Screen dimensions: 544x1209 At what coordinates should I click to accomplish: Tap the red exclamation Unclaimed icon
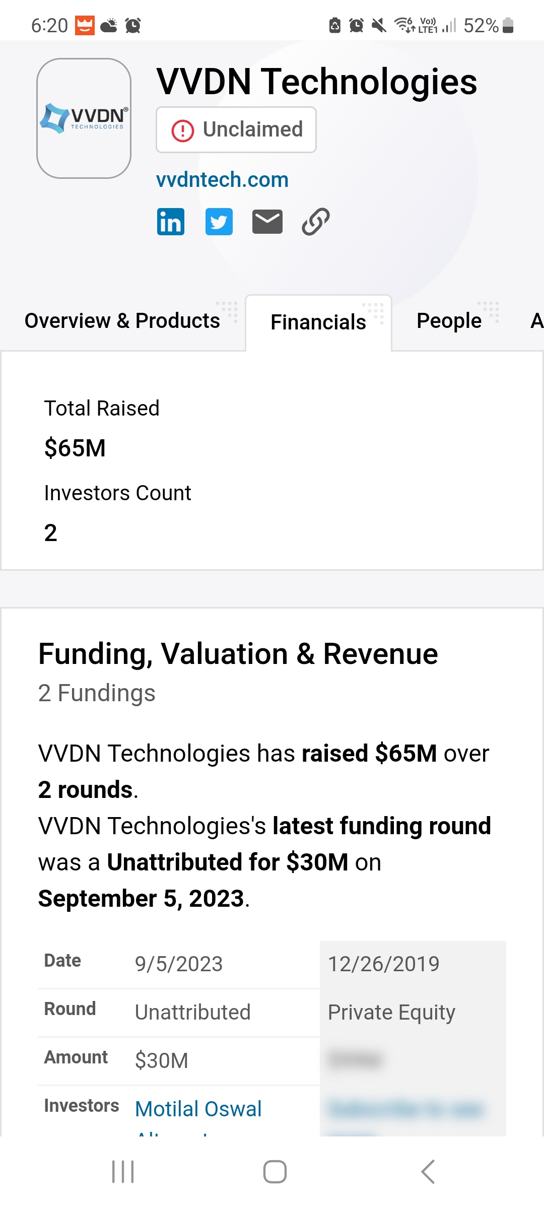pos(183,130)
